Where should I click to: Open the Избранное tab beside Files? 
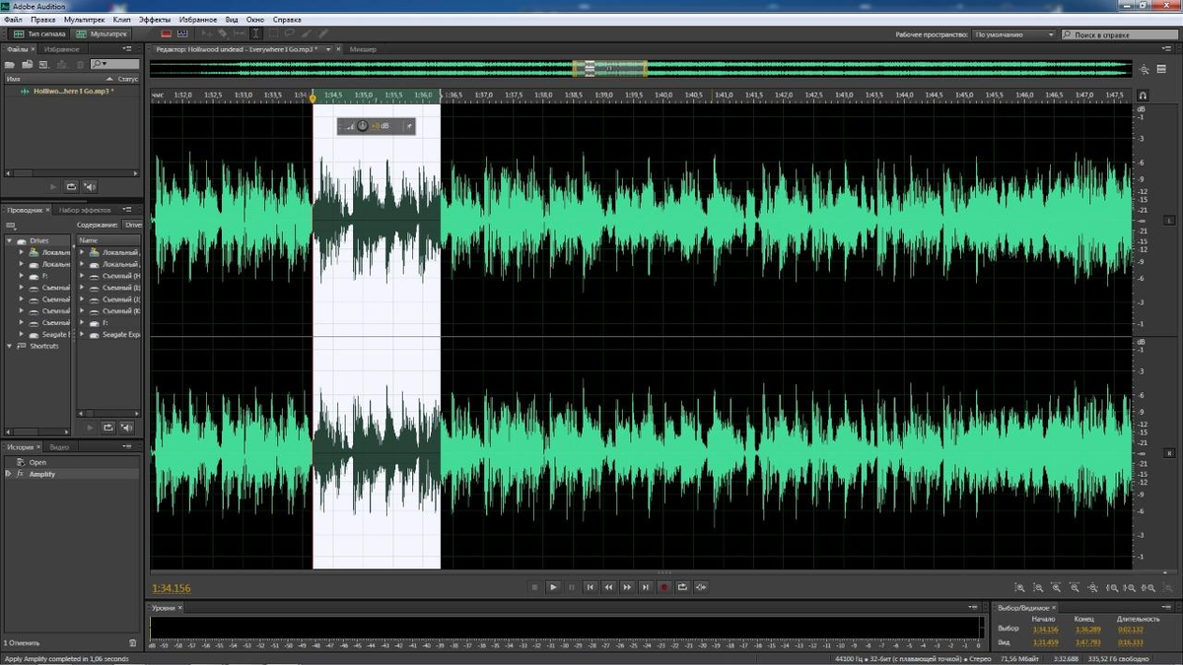[x=61, y=48]
